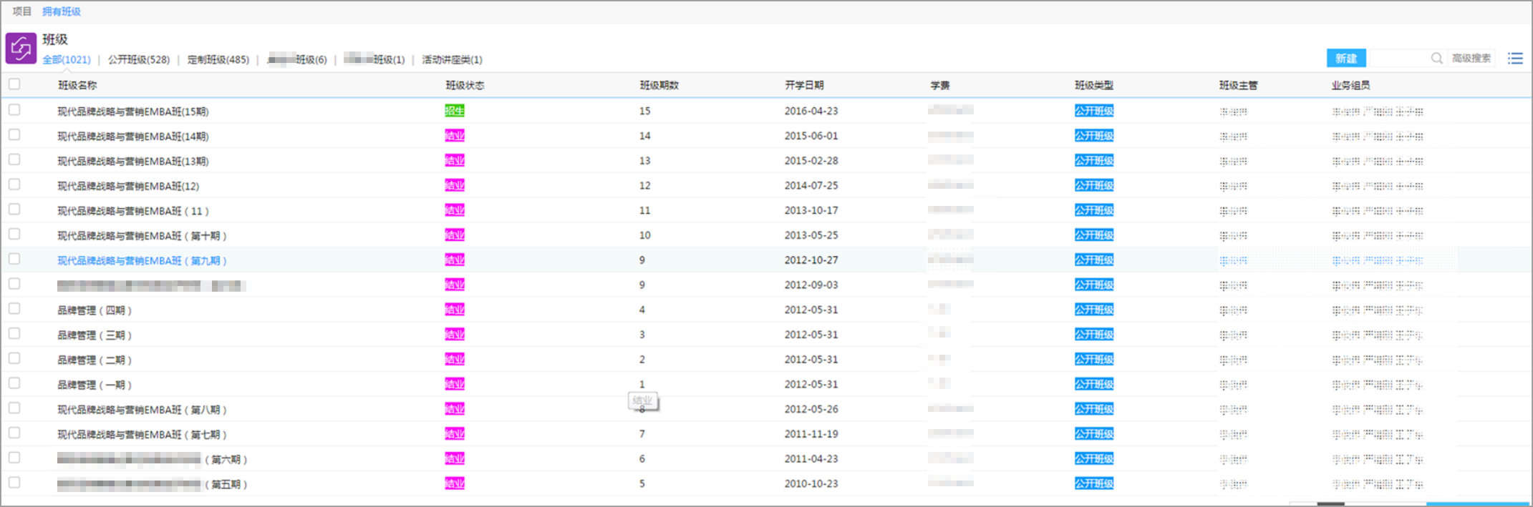Check the row for EMBA班（第十期）
The height and width of the screenshot is (507, 1533).
pyautogui.click(x=14, y=235)
